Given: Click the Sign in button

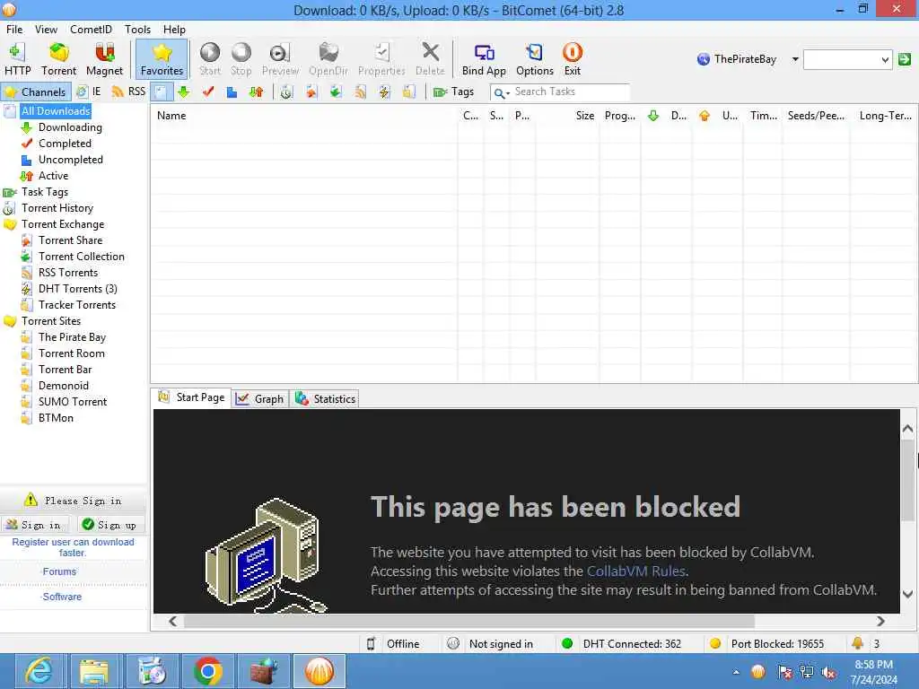Looking at the screenshot, I should [35, 525].
